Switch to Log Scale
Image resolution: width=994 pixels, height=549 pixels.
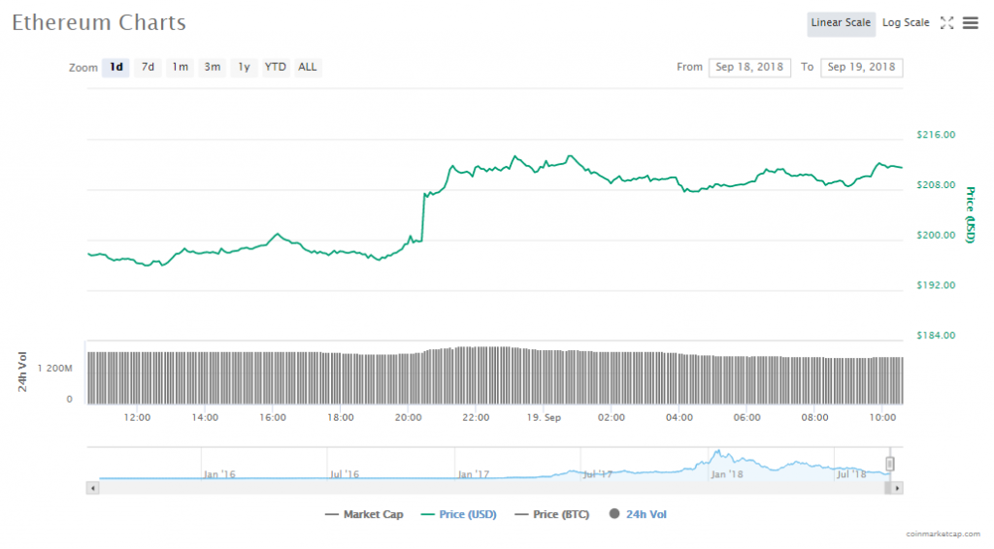coord(906,23)
